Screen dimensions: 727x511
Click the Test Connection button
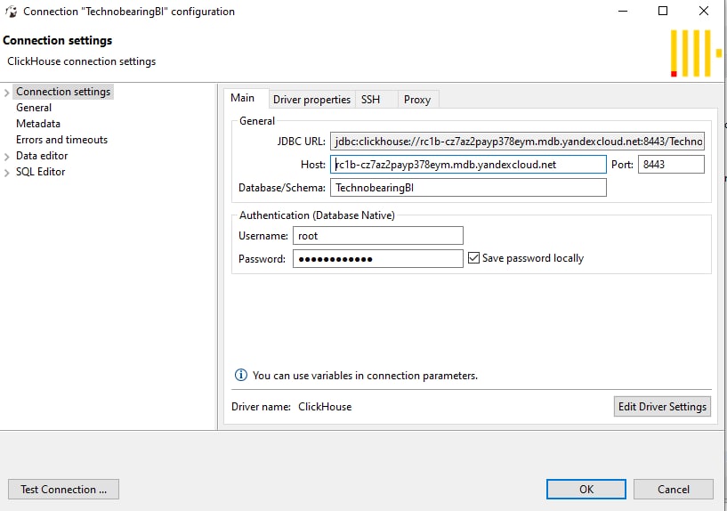coord(63,490)
